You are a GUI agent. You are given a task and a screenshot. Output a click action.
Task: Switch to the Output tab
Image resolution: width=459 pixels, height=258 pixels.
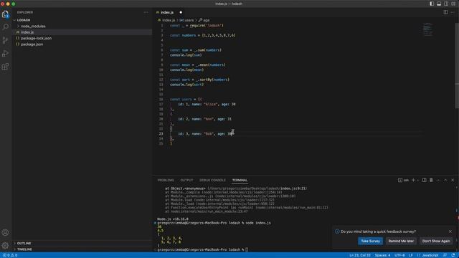point(186,180)
